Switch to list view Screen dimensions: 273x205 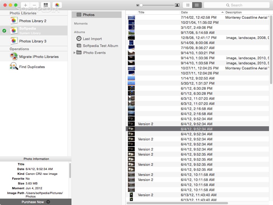pos(197,5)
